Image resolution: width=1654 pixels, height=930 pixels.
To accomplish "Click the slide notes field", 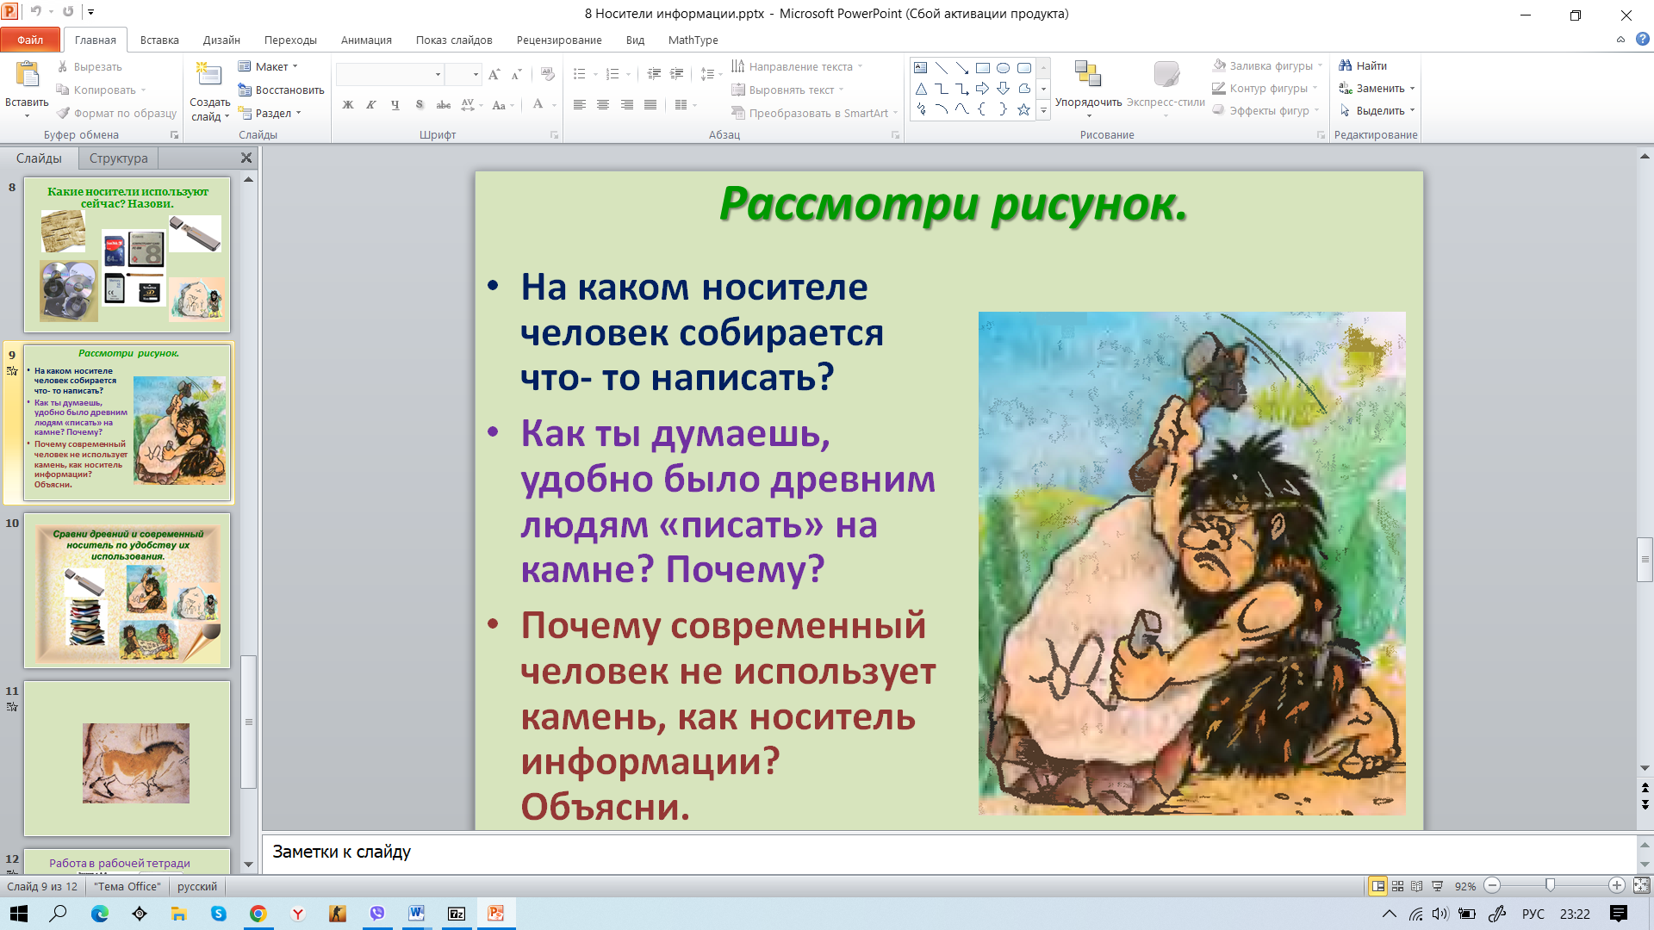I will click(x=949, y=853).
